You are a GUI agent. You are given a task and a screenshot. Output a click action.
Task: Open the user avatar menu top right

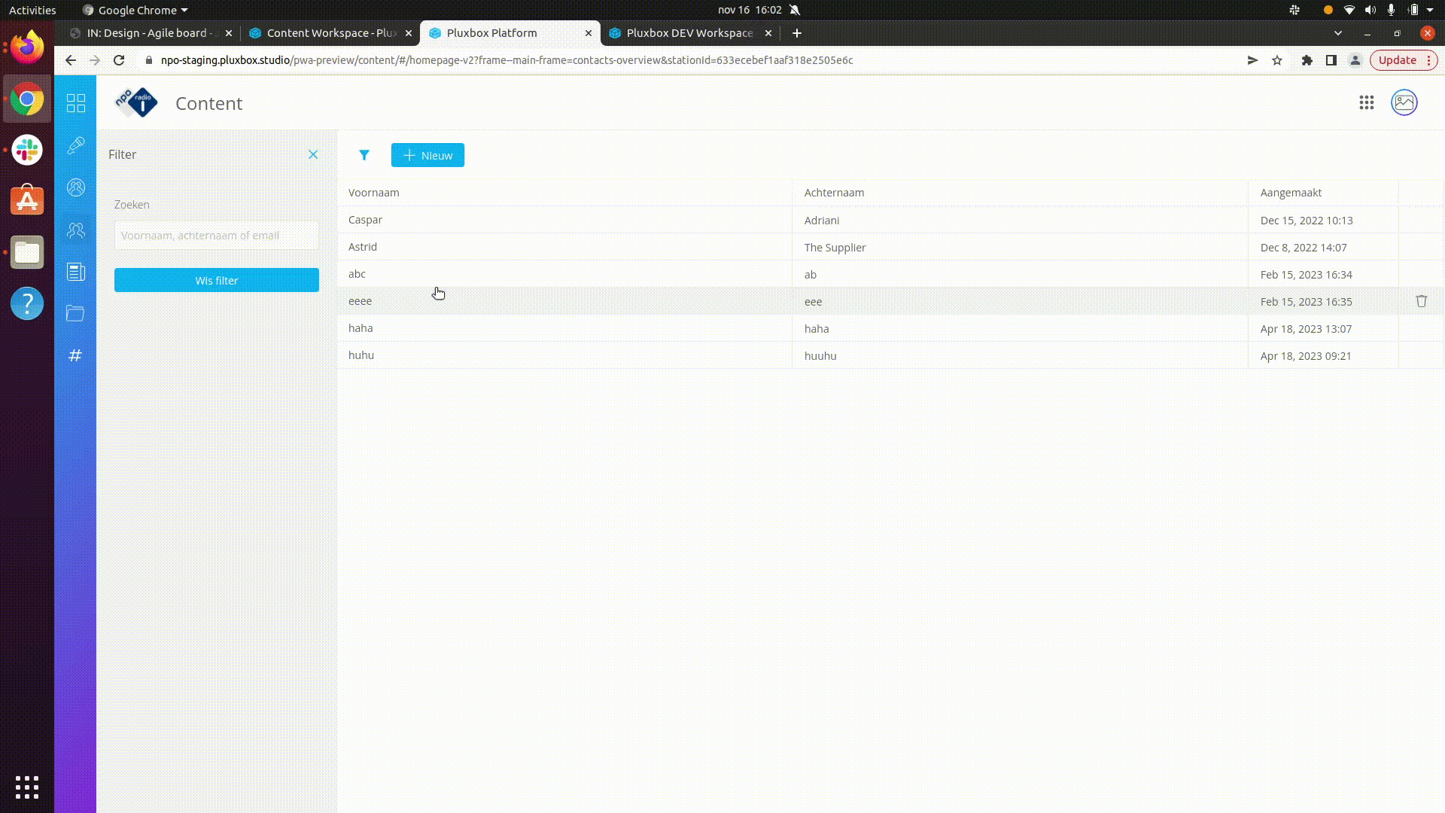click(1404, 103)
